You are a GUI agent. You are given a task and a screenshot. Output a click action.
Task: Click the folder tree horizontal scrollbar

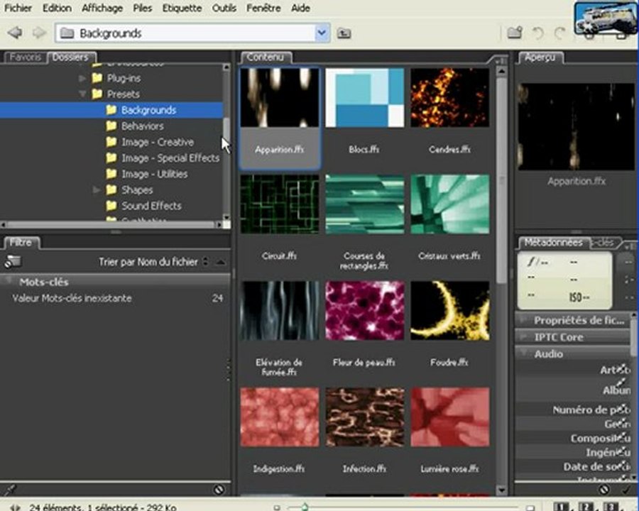(111, 224)
